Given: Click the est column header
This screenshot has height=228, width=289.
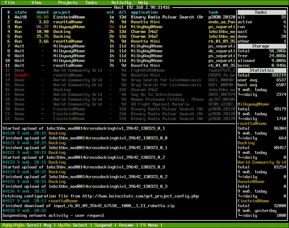Looking at the screenshot, I should [110, 12].
